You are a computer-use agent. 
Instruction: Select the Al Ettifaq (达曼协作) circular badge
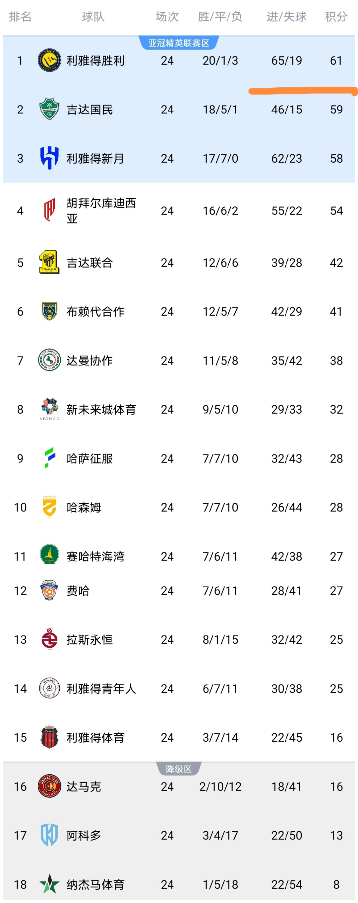coord(49,360)
